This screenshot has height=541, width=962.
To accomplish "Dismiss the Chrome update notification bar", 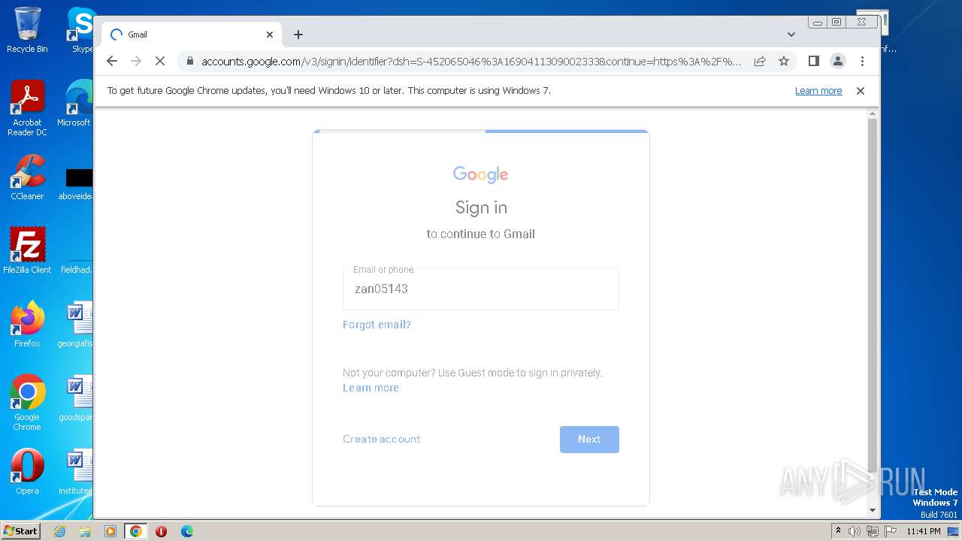I will click(861, 91).
